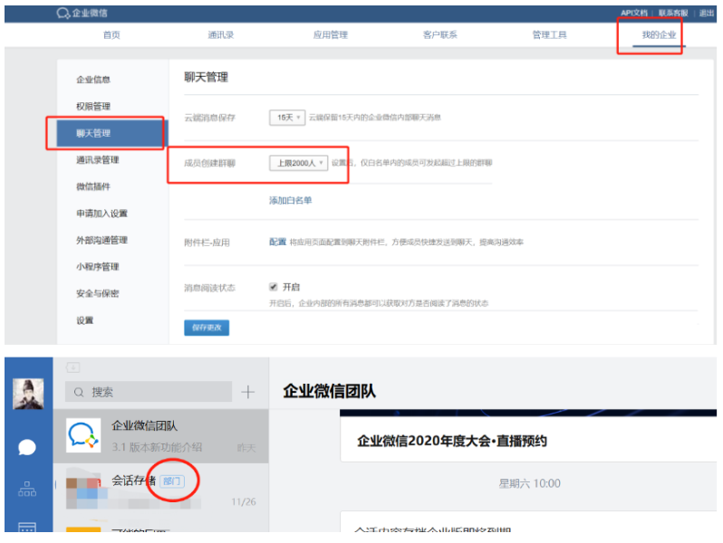Click the 保存更改 button

(x=207, y=328)
